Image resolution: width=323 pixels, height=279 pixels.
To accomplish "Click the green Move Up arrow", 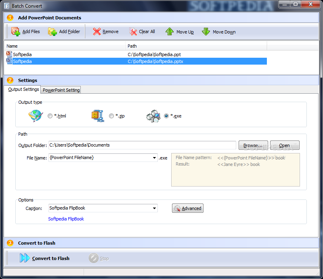I will click(170, 31).
